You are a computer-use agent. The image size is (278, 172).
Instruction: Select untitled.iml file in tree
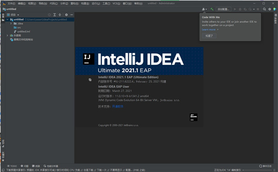[22, 32]
